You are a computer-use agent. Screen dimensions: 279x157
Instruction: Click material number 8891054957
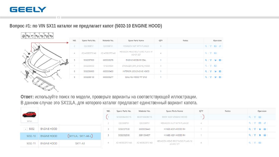click(x=144, y=135)
